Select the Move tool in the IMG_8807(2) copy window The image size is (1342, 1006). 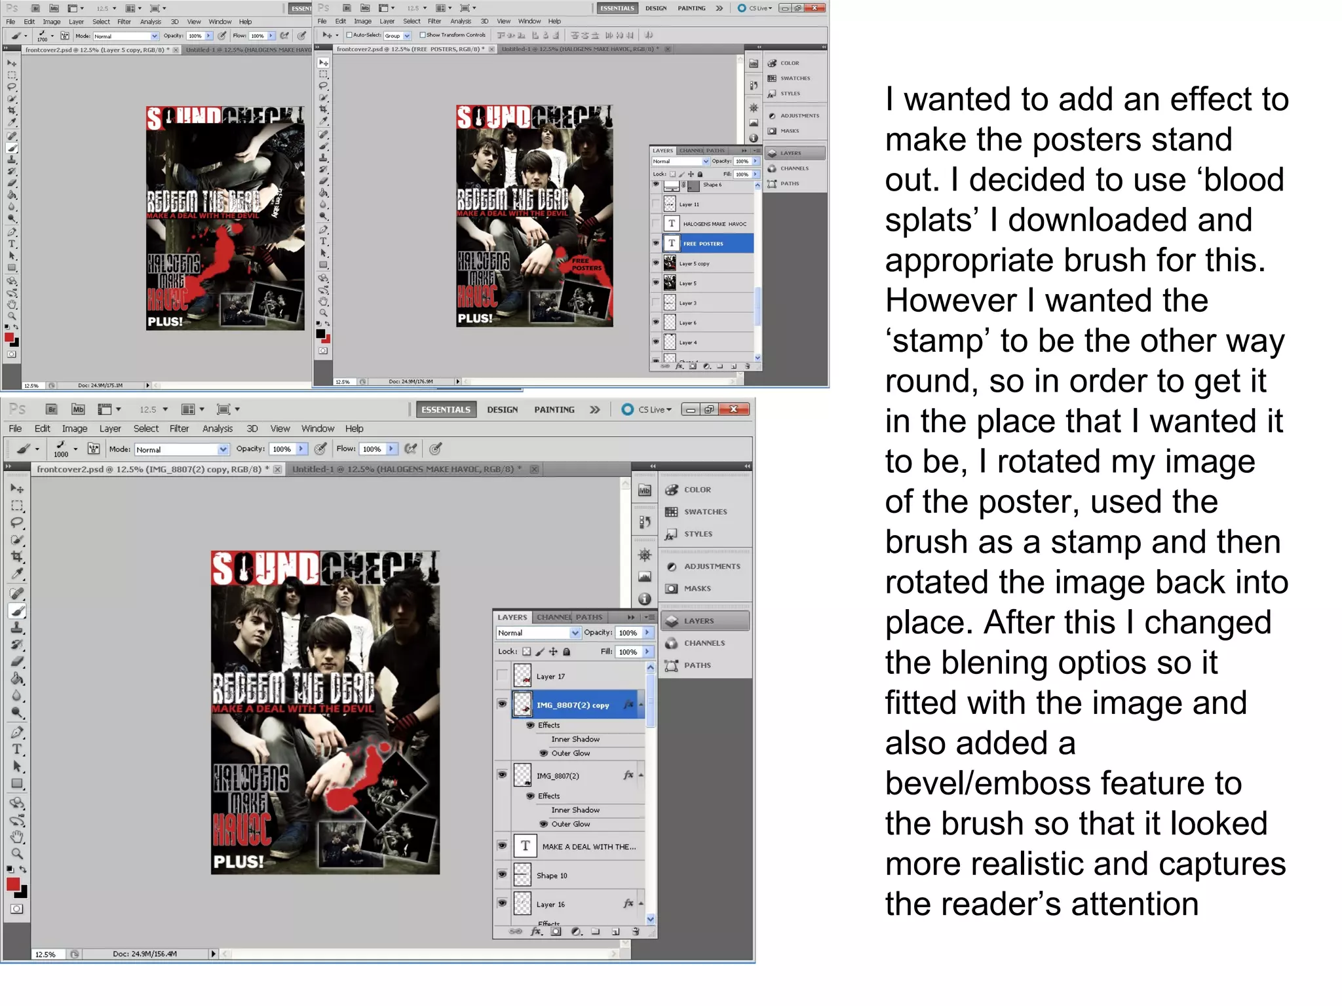pos(17,489)
